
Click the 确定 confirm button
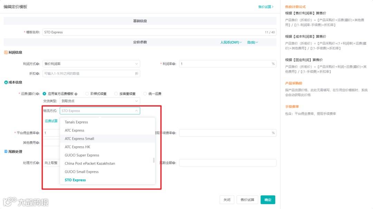(268, 200)
